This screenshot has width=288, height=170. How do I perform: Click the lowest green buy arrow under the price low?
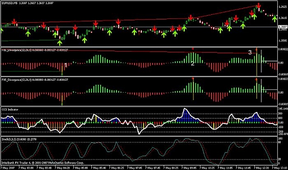click(x=60, y=43)
